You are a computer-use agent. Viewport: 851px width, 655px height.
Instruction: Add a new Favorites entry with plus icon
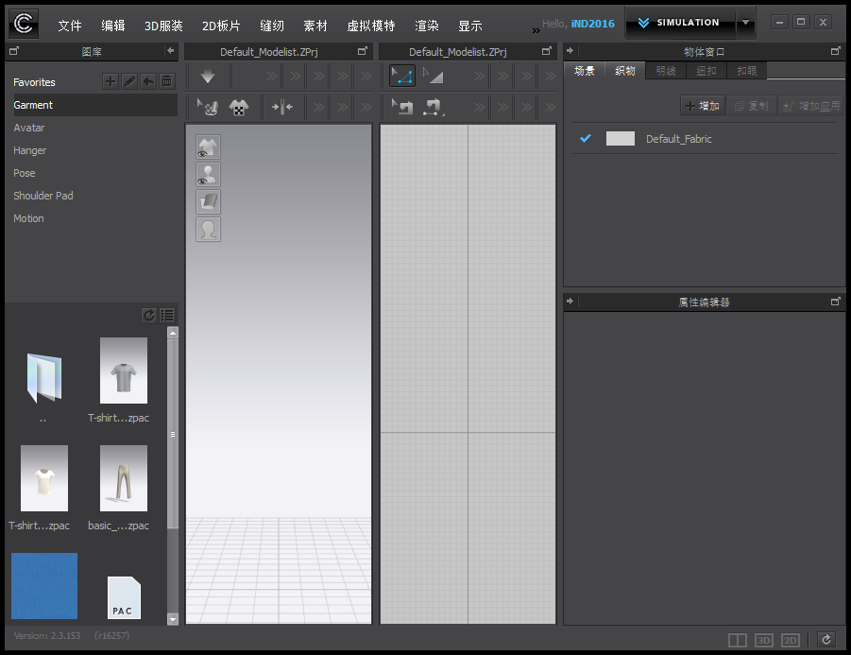pyautogui.click(x=111, y=81)
